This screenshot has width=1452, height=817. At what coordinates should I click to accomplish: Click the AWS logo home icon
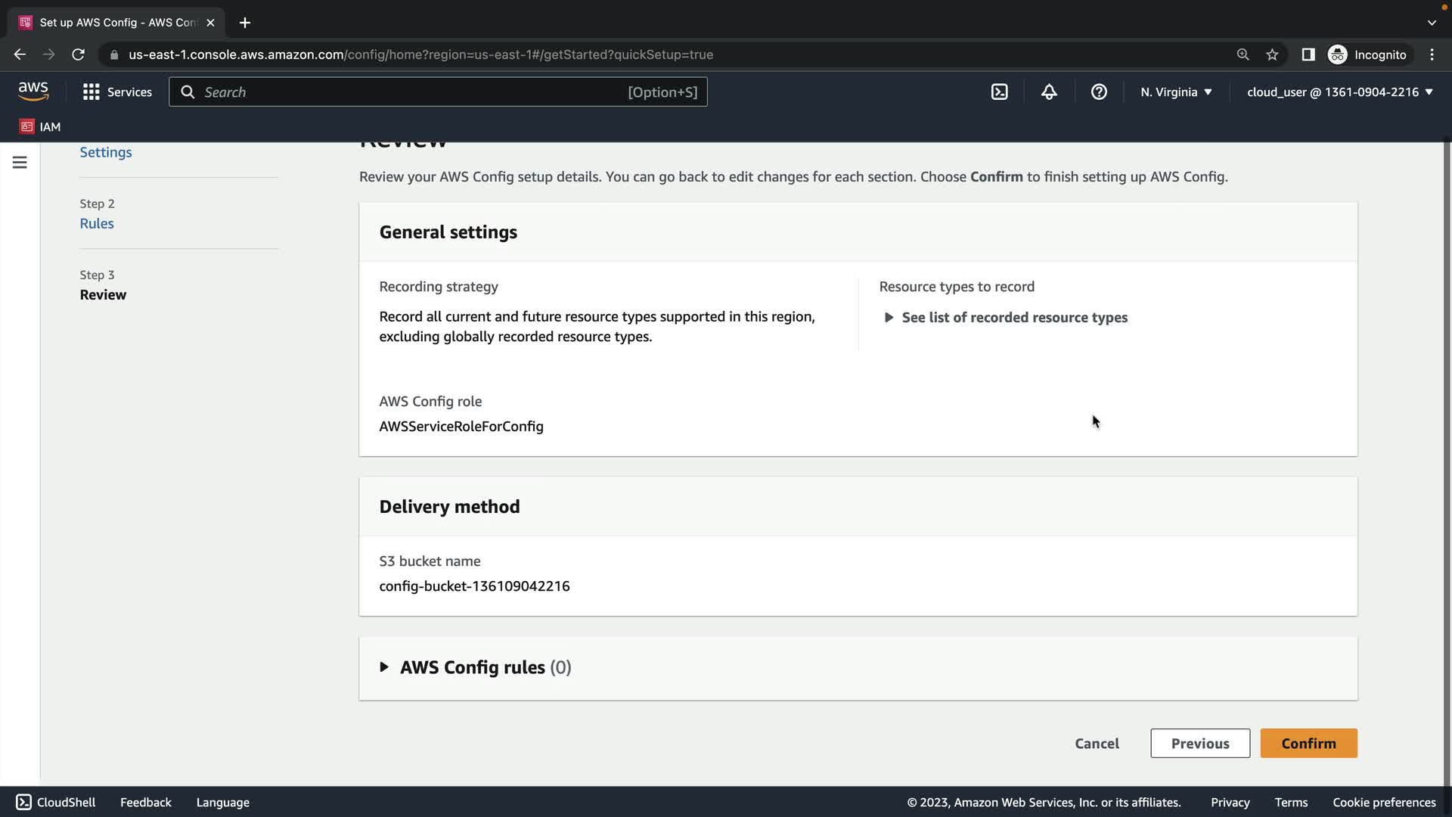(x=33, y=92)
